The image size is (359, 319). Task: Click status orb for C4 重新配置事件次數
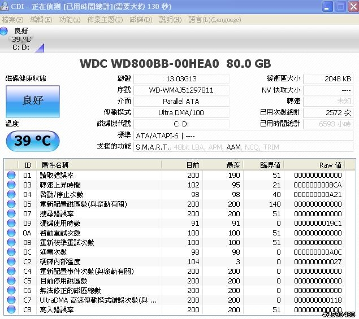pyautogui.click(x=11, y=271)
